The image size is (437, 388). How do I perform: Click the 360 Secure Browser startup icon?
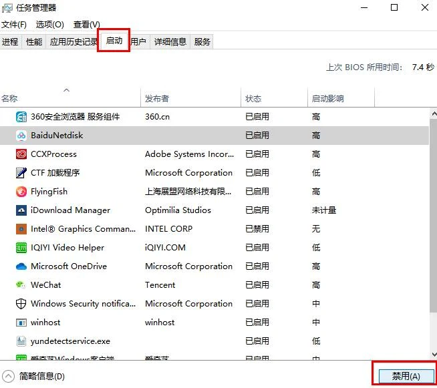20,117
